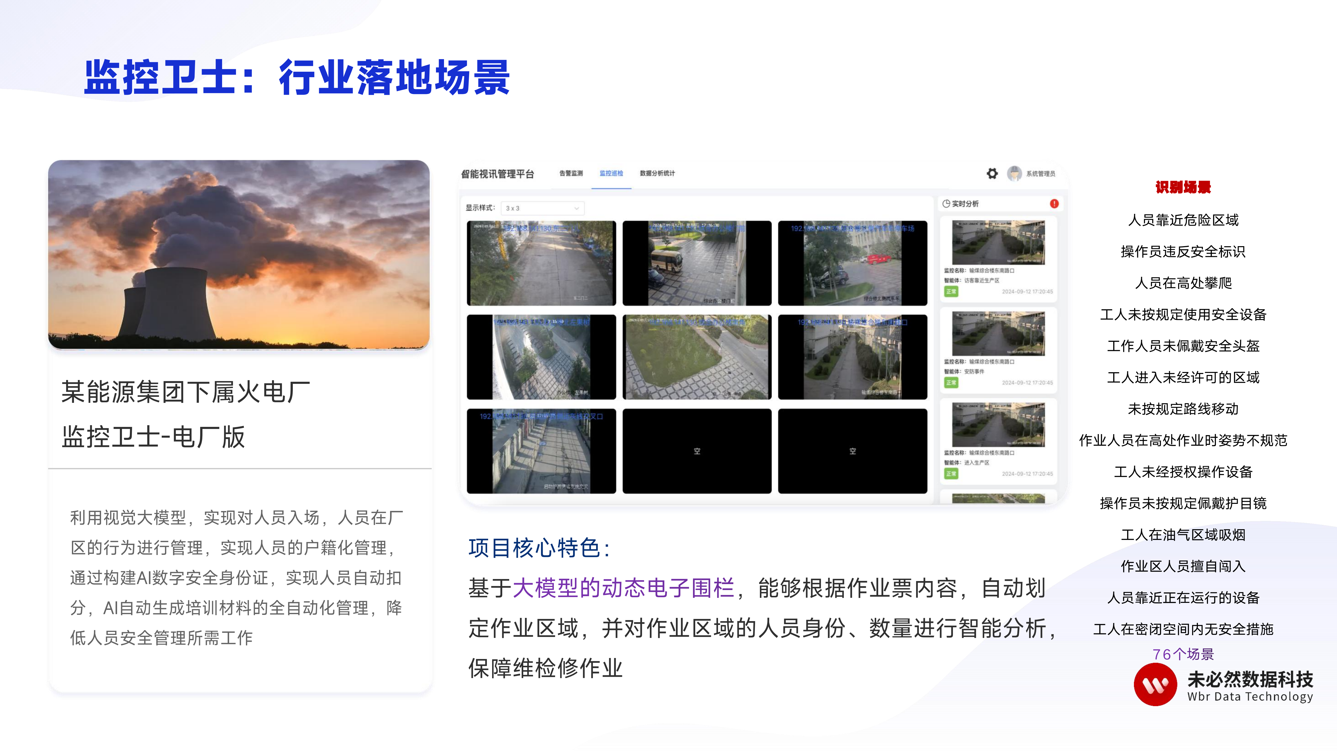Select the 运灰线交叉口 camera feed

pos(541,451)
